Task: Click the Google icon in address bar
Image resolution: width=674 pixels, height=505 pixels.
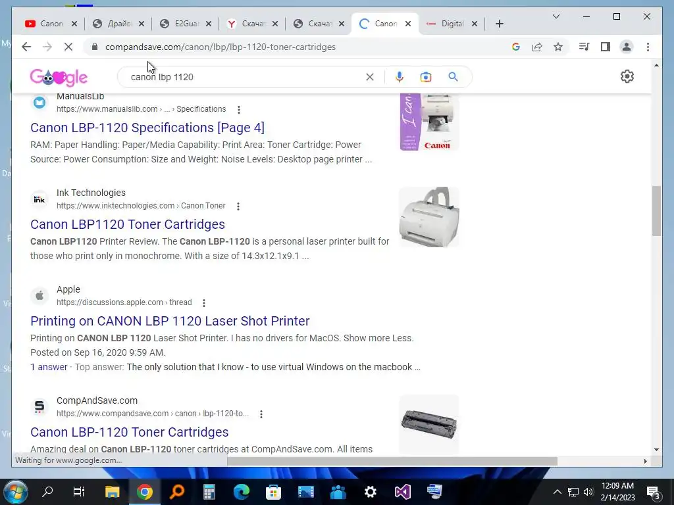Action: point(516,47)
